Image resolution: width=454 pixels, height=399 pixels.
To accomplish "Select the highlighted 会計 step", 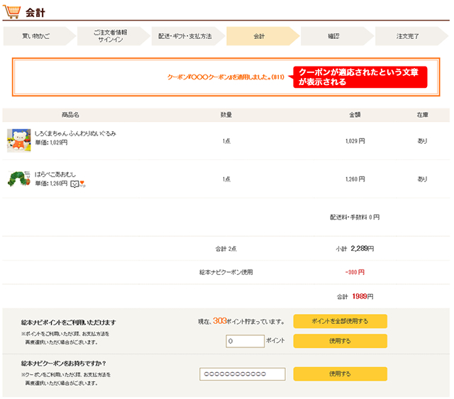I will (x=259, y=35).
